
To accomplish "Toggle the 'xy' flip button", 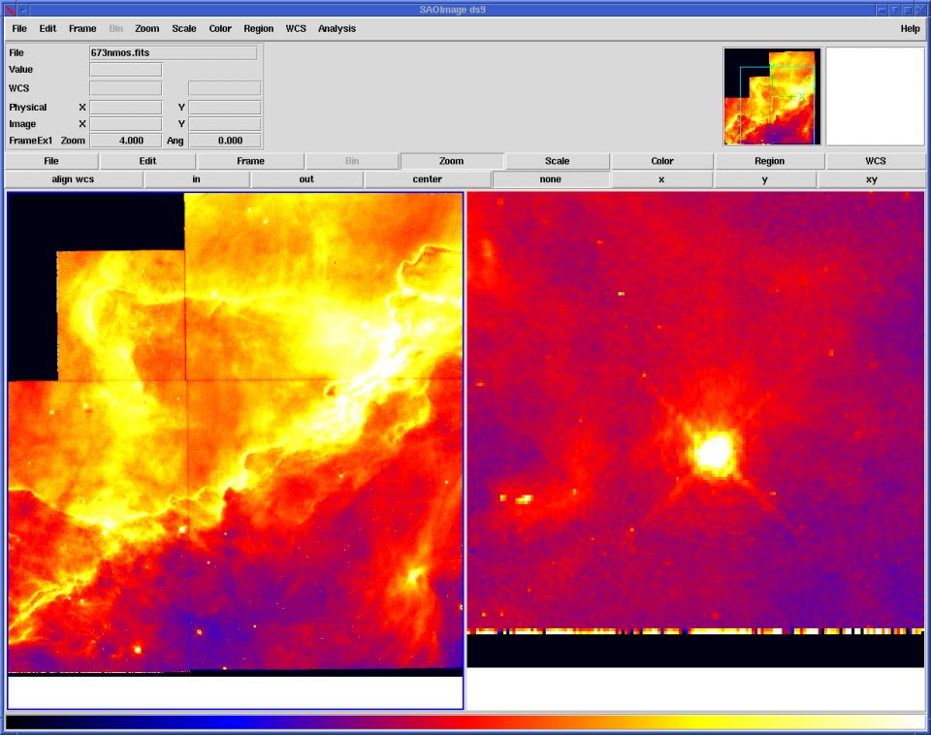I will coord(873,179).
